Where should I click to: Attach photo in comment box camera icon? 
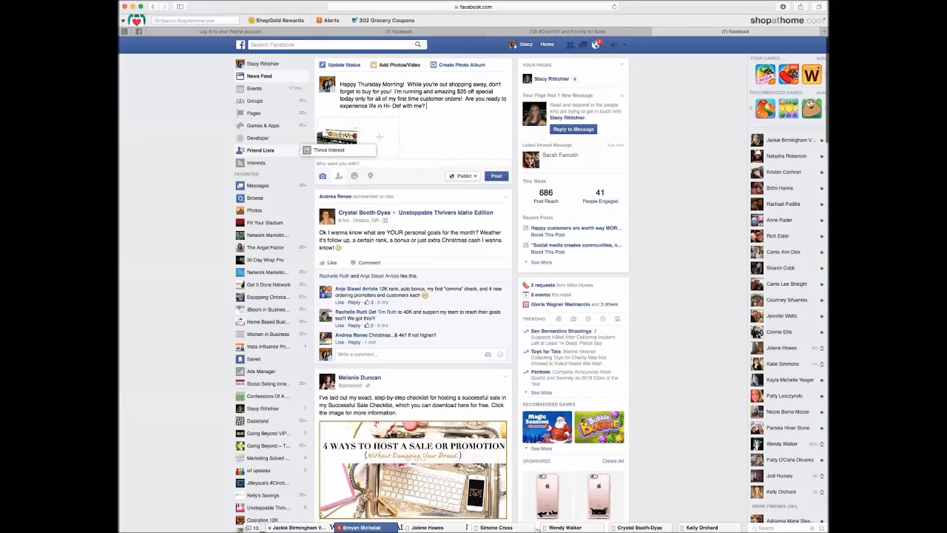click(488, 355)
